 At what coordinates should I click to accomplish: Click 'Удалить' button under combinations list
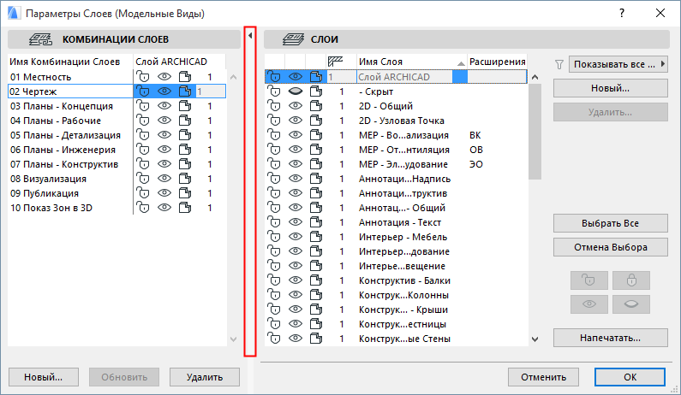pos(205,377)
